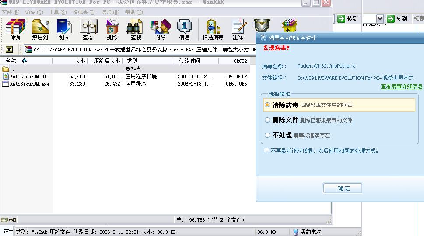
Task: Select 不处理 radio option
Action: click(x=267, y=135)
